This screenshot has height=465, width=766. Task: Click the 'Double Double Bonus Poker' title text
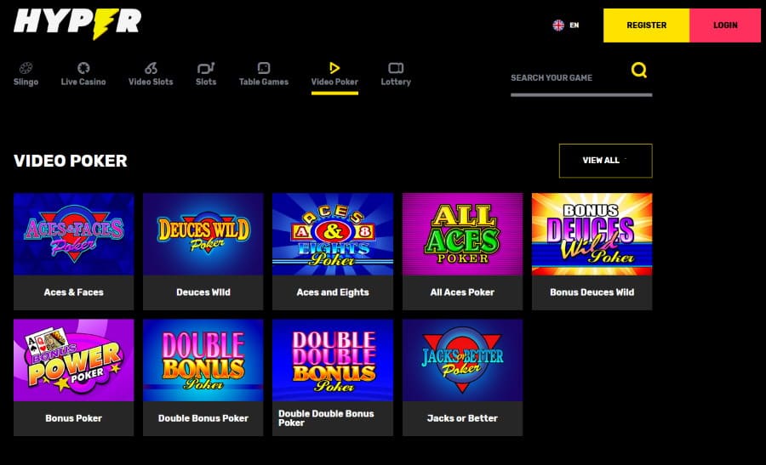326,418
